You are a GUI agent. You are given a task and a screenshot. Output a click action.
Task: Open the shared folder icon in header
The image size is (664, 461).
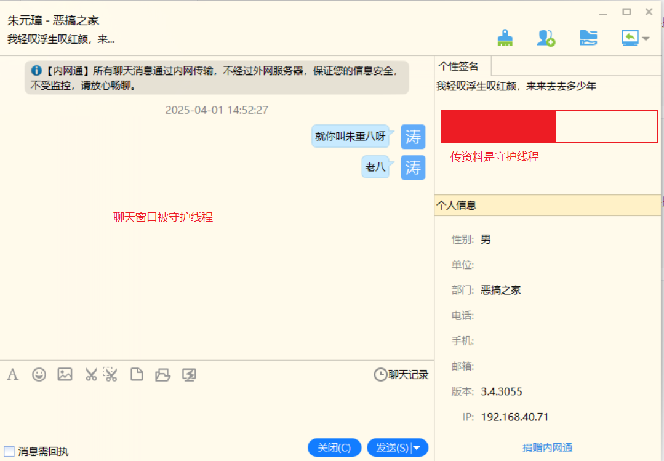click(x=588, y=38)
